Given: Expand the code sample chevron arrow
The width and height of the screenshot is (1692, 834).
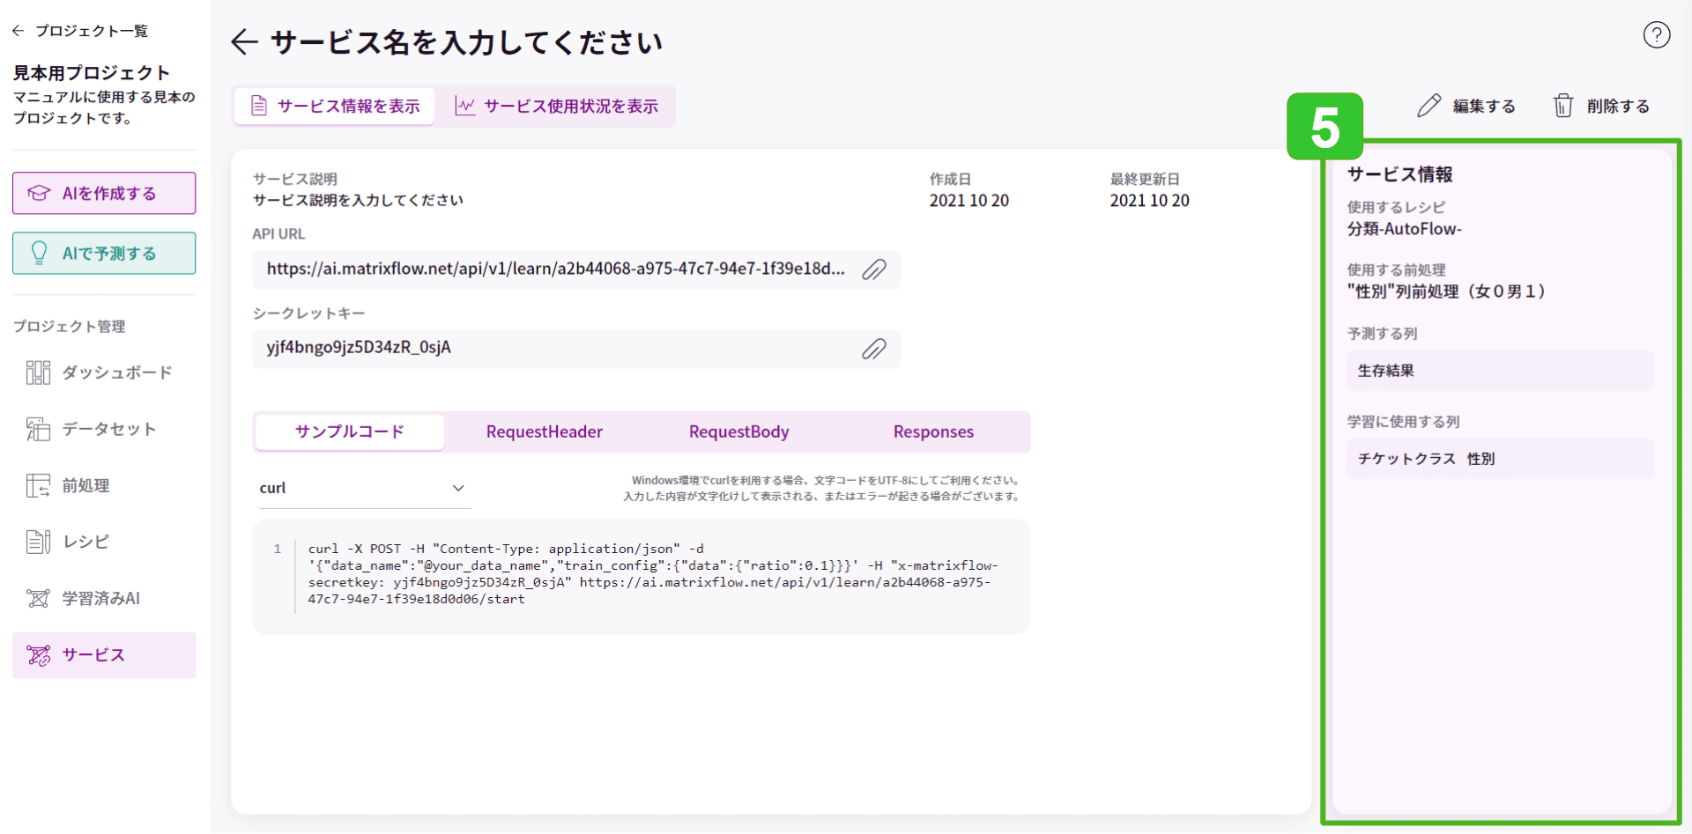Looking at the screenshot, I should tap(458, 488).
